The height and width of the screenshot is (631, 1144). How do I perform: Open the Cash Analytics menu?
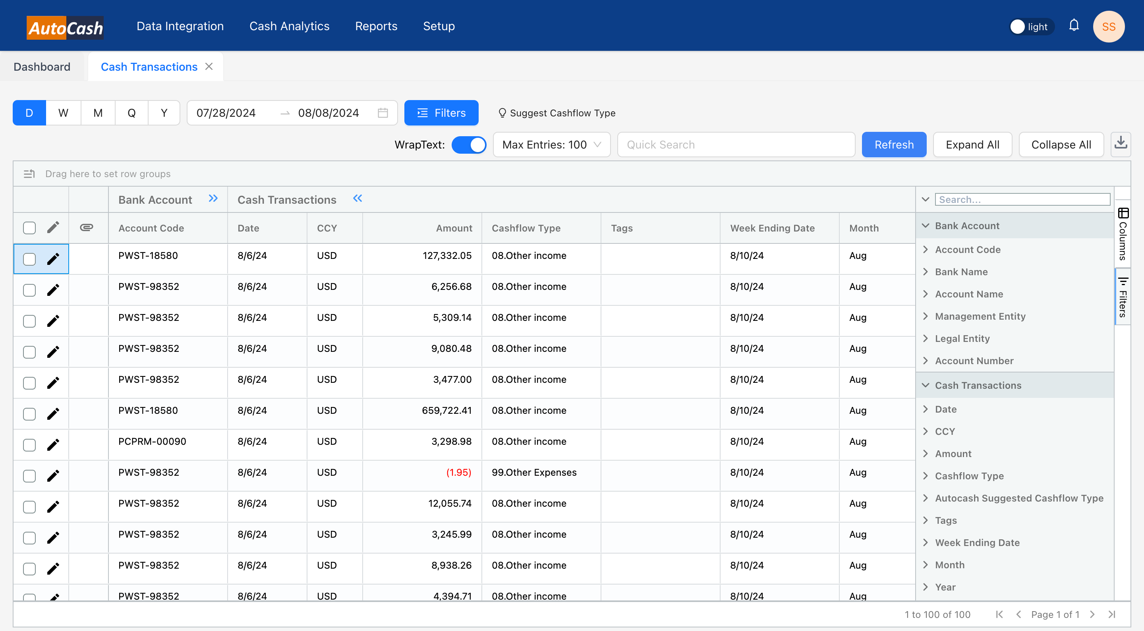pos(289,26)
